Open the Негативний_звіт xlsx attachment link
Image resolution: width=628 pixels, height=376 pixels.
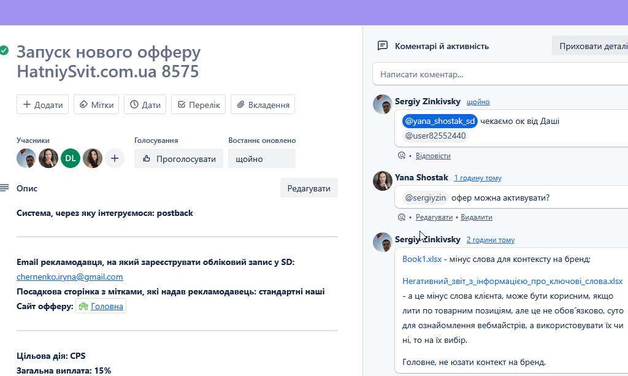[512, 281]
